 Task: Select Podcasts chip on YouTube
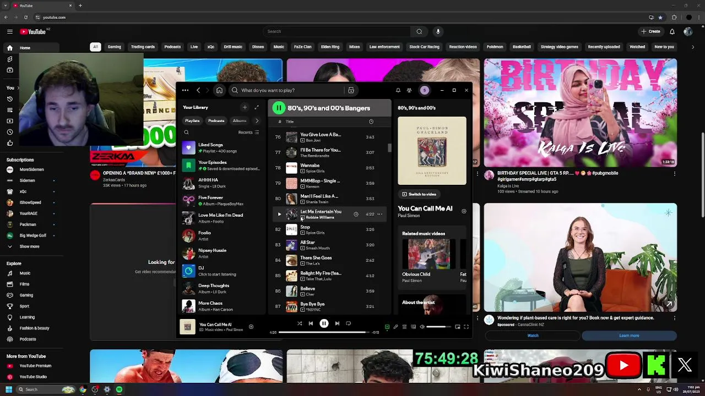172,47
